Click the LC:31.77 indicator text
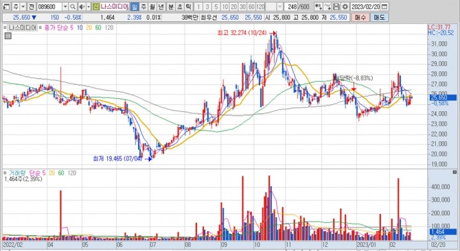The width and height of the screenshot is (460, 251). [x=439, y=27]
